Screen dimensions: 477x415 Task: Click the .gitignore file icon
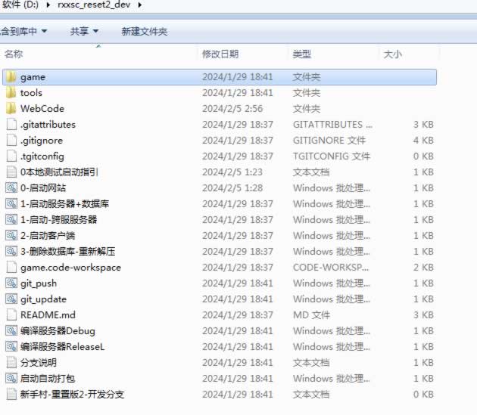(x=11, y=140)
